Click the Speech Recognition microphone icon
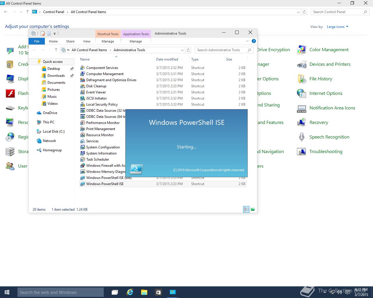Viewport: 373px width, 298px height. (301, 137)
